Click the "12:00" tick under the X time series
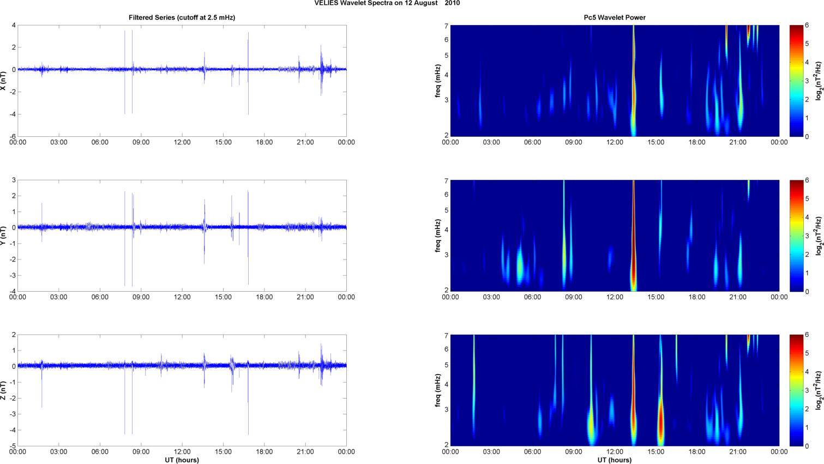Viewport: 824px width, 464px height. click(x=182, y=142)
